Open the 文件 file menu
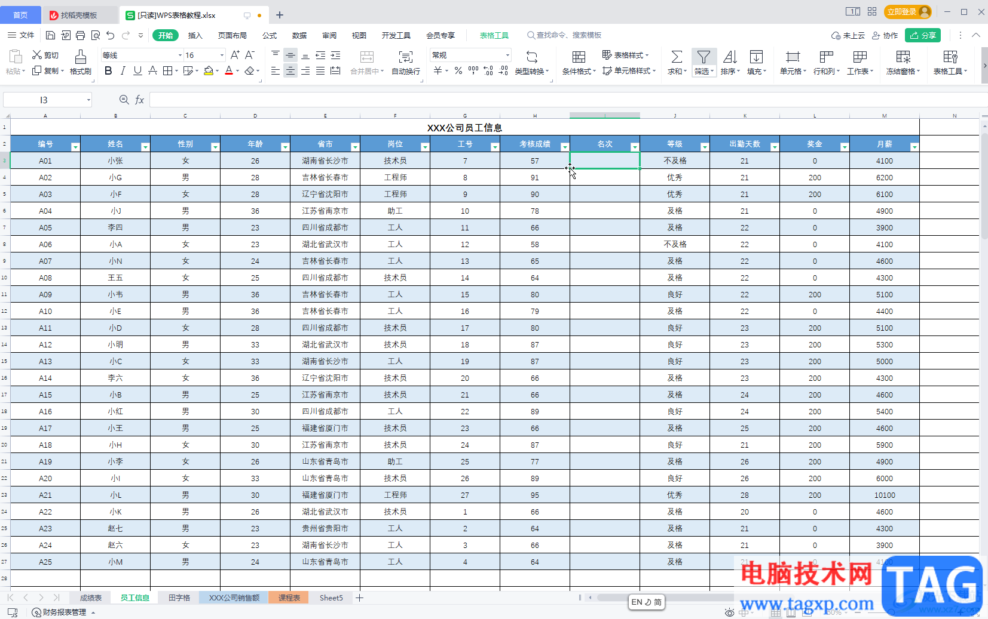This screenshot has width=988, height=619. 21,35
